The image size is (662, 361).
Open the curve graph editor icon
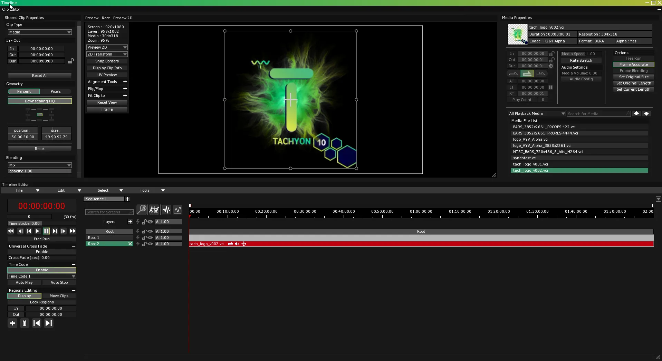(x=178, y=209)
